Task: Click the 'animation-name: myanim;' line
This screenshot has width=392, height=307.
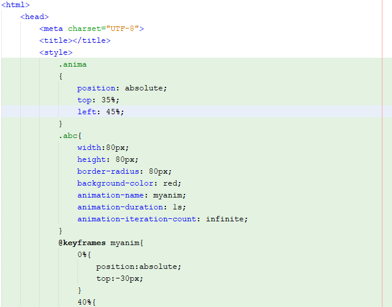Action: pos(131,195)
